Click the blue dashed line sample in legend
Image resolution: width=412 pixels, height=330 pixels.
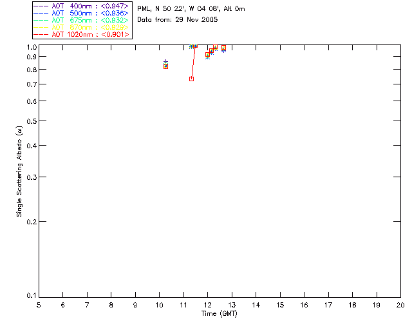[41, 13]
